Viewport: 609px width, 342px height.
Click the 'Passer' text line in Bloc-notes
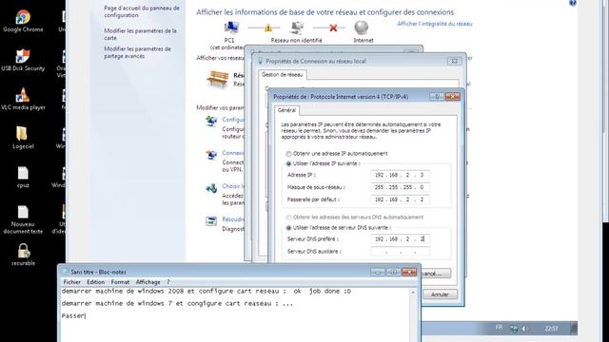point(72,316)
